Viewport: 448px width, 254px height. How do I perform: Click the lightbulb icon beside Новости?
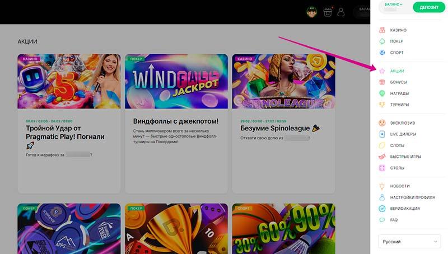coord(382,186)
